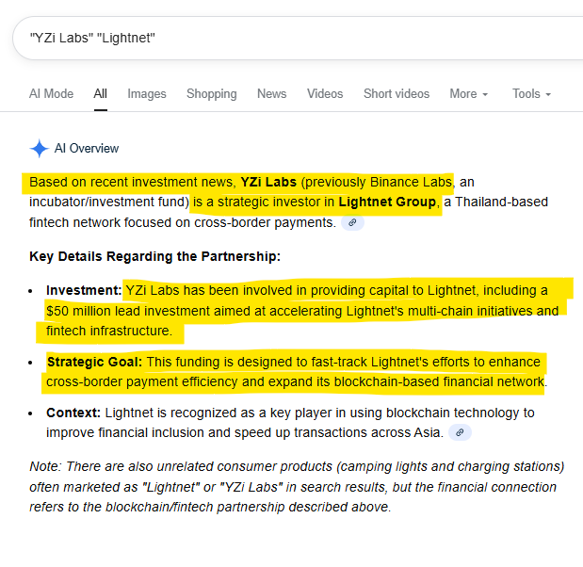
Task: Open source link icon after cross-border payments
Action: [352, 222]
